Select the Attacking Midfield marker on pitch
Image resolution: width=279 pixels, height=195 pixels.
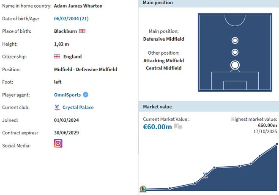[x=235, y=40]
